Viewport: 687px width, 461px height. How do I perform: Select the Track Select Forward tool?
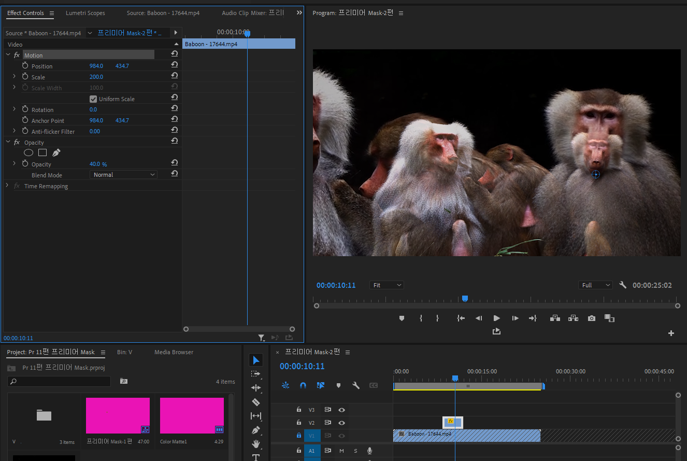point(256,374)
